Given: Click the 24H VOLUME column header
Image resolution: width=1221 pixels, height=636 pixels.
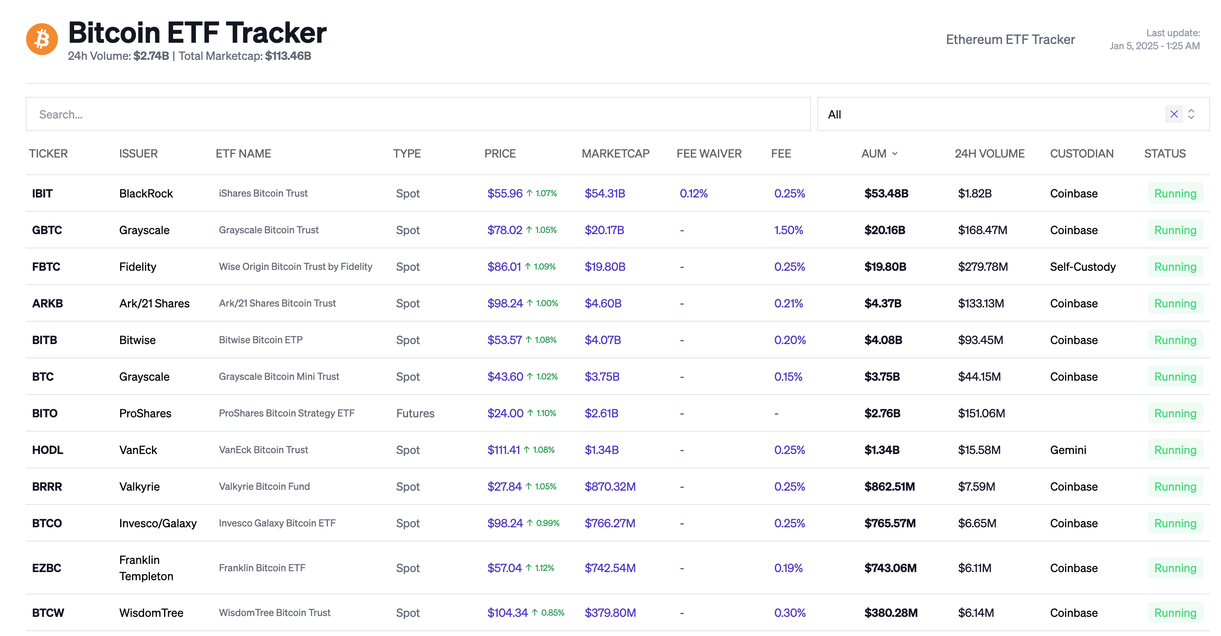Looking at the screenshot, I should click(x=989, y=154).
